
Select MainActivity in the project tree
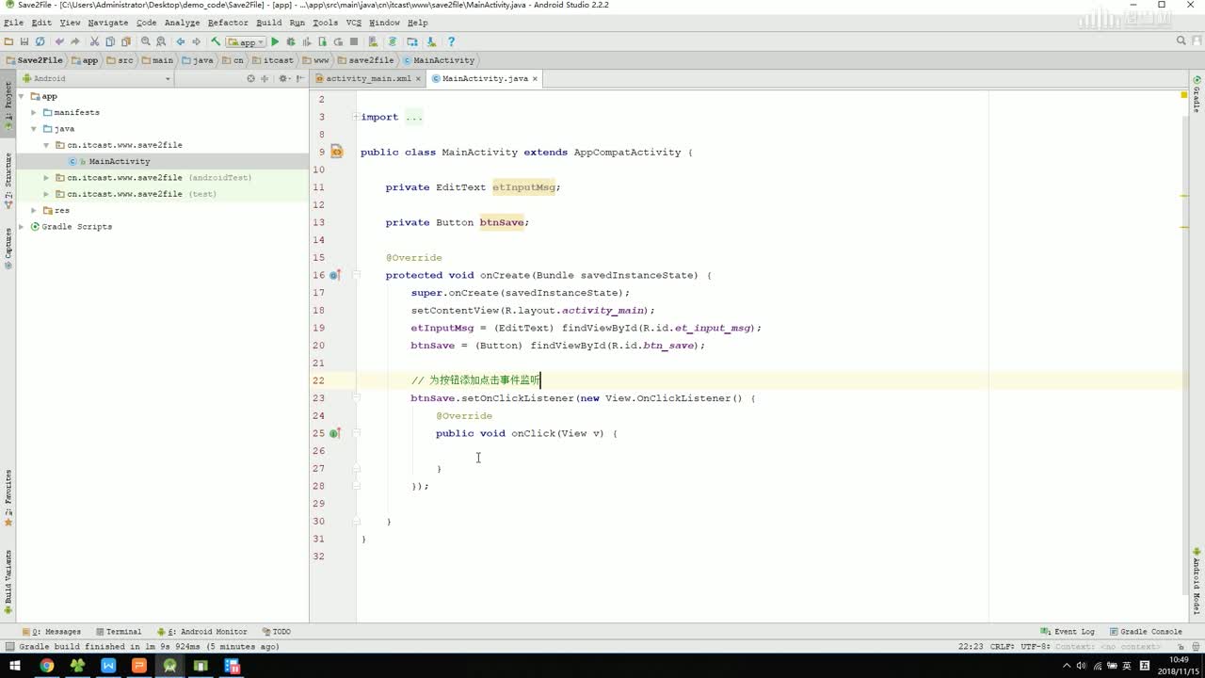click(x=119, y=162)
